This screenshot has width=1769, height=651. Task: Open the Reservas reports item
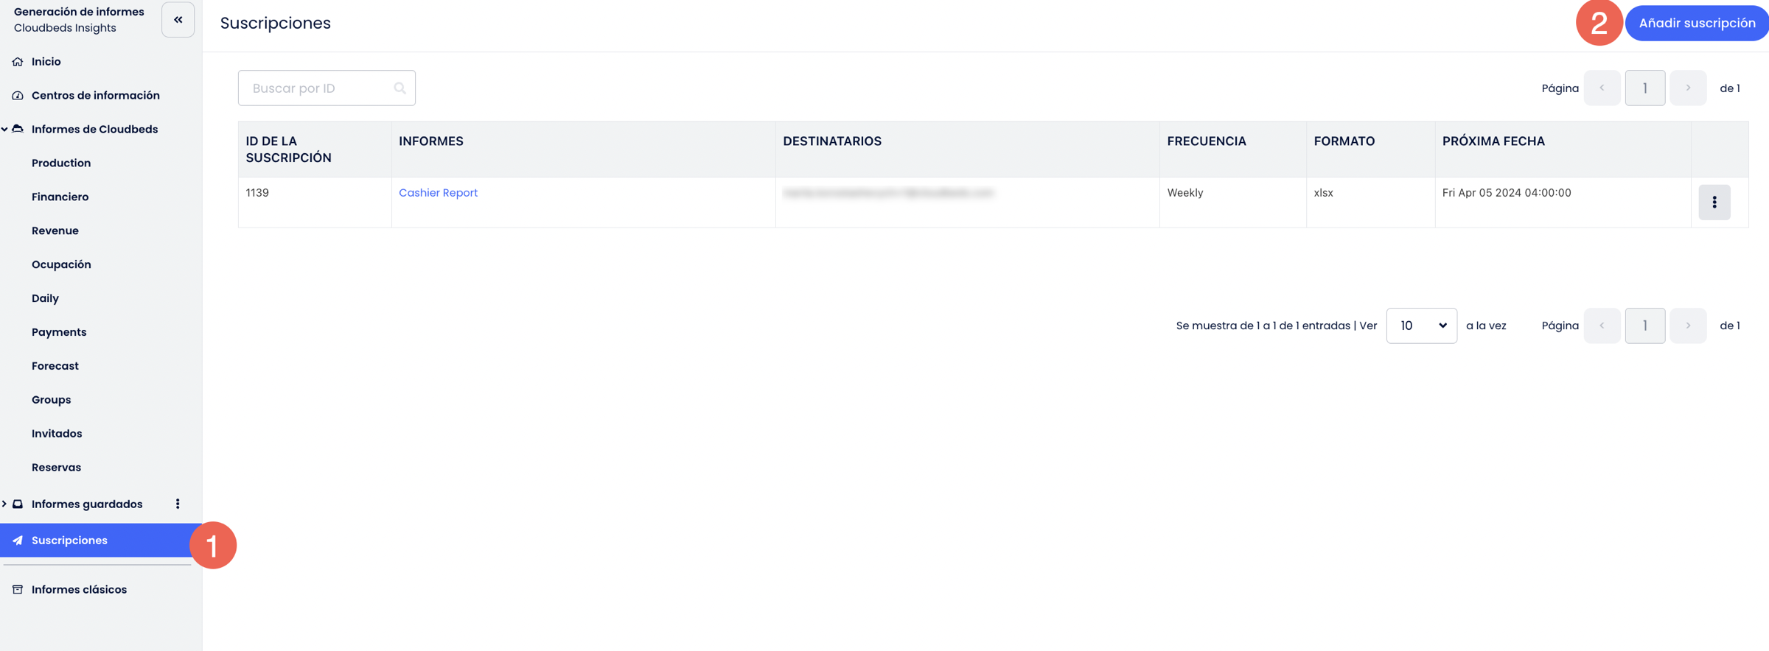(x=56, y=468)
